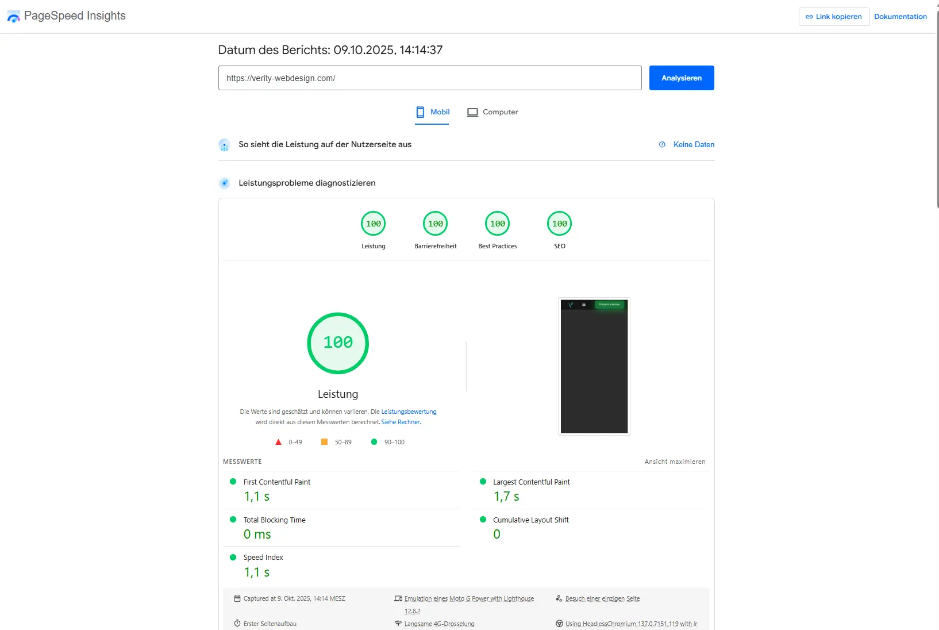Click the field data icon beside Nutzerseite heading

[x=224, y=145]
